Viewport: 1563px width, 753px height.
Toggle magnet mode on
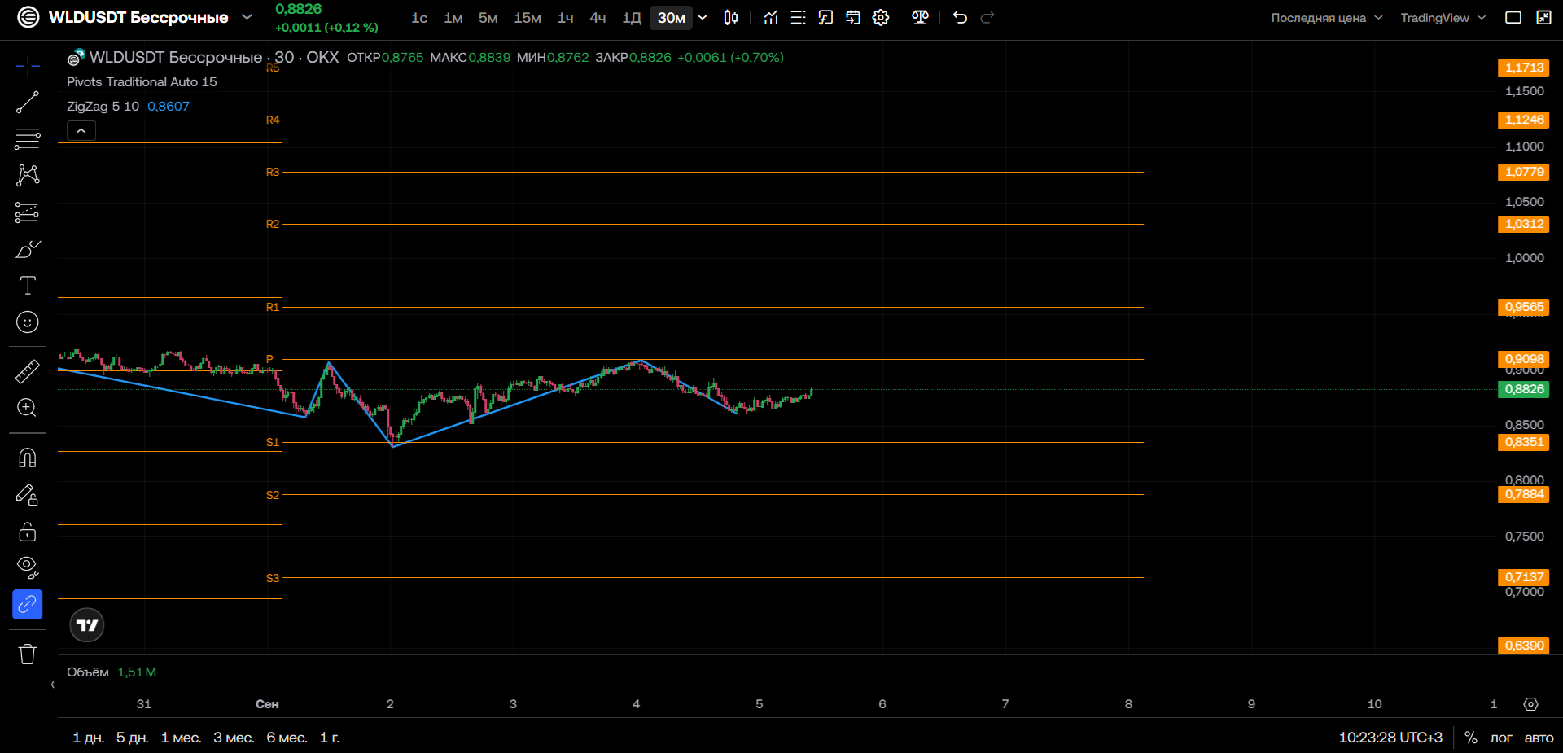pos(27,457)
